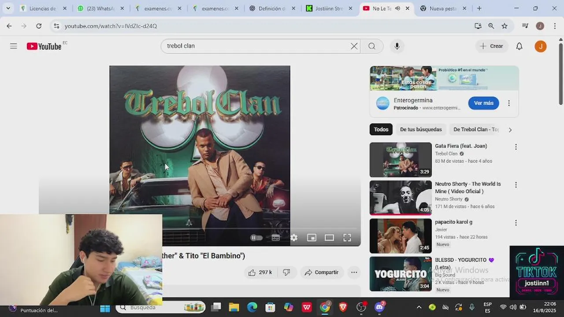Show more filter chips with right arrow
Viewport: 564px width, 317px height.
[x=510, y=129]
